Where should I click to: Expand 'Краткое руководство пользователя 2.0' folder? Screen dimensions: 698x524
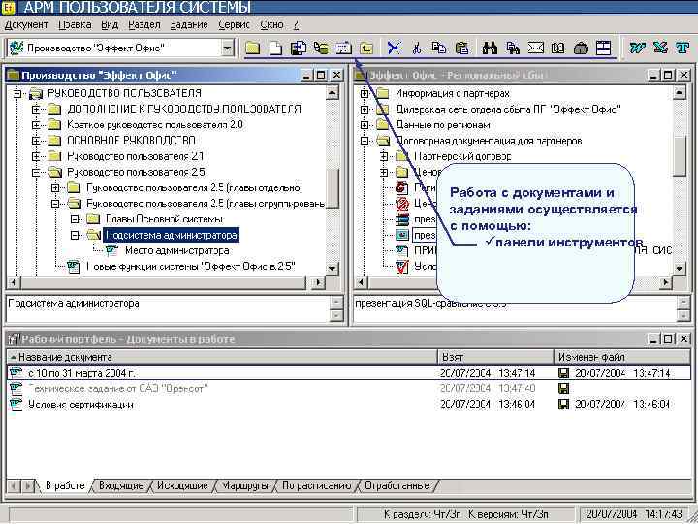(37, 125)
